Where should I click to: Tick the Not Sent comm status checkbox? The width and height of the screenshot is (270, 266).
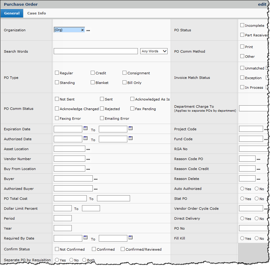[57, 99]
